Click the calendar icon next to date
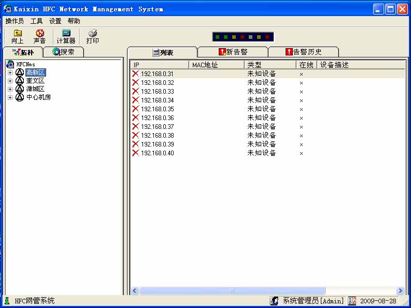The image size is (411, 308). click(x=352, y=301)
